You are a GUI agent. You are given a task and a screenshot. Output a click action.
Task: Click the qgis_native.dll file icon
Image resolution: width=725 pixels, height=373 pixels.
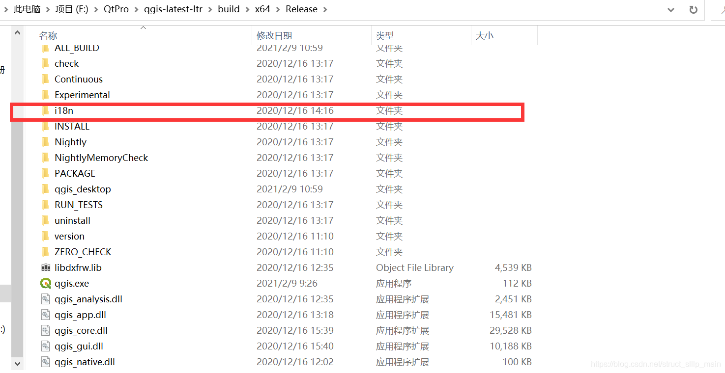tap(46, 362)
